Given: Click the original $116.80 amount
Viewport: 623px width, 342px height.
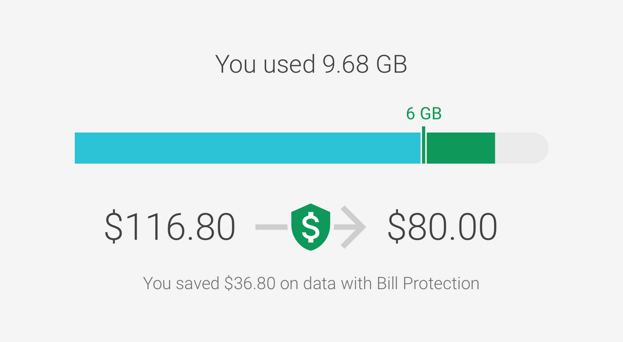Looking at the screenshot, I should click(x=170, y=227).
